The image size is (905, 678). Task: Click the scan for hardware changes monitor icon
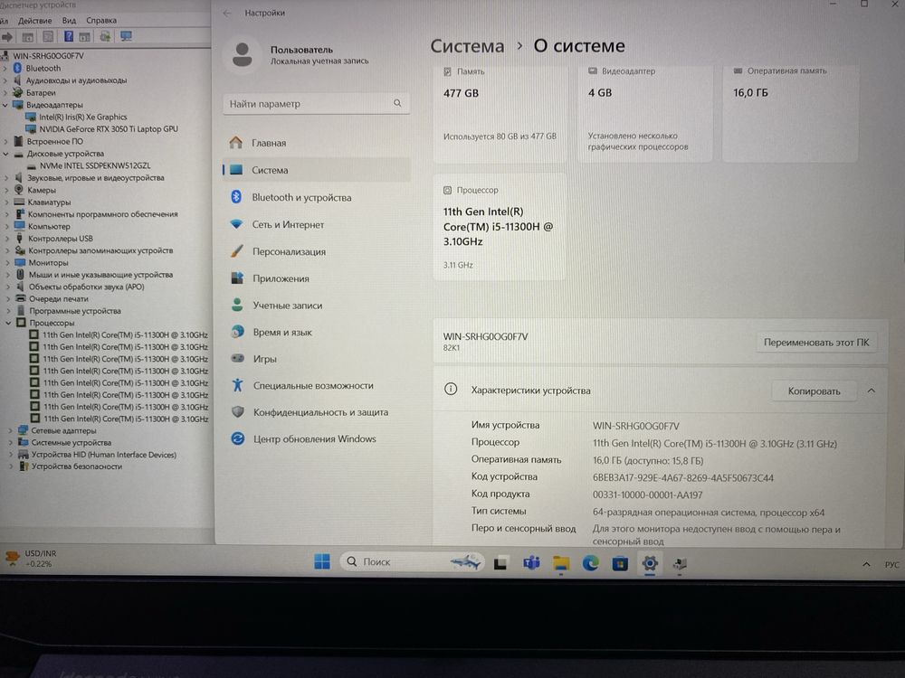(126, 36)
